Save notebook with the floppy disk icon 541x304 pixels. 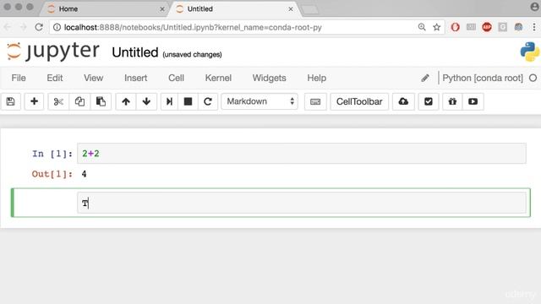click(11, 101)
